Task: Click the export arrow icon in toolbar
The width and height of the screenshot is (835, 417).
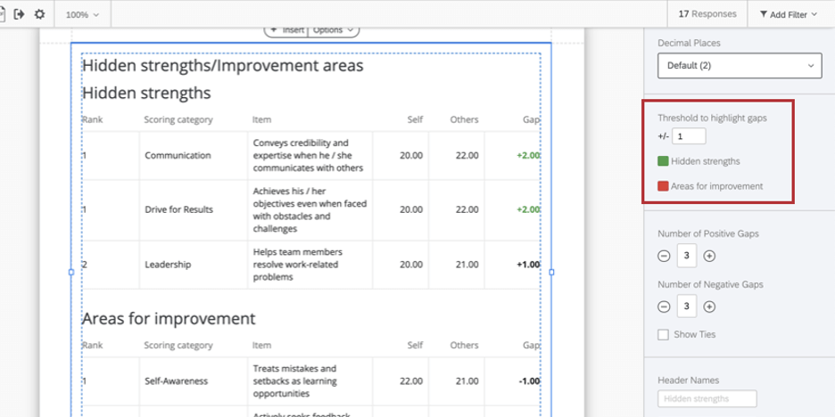Action: 19,14
